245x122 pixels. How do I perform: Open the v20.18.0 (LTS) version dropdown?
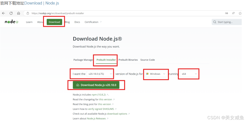[x=100, y=74]
